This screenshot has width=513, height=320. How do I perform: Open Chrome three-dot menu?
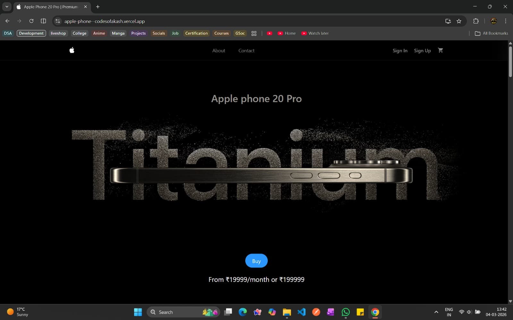506,21
